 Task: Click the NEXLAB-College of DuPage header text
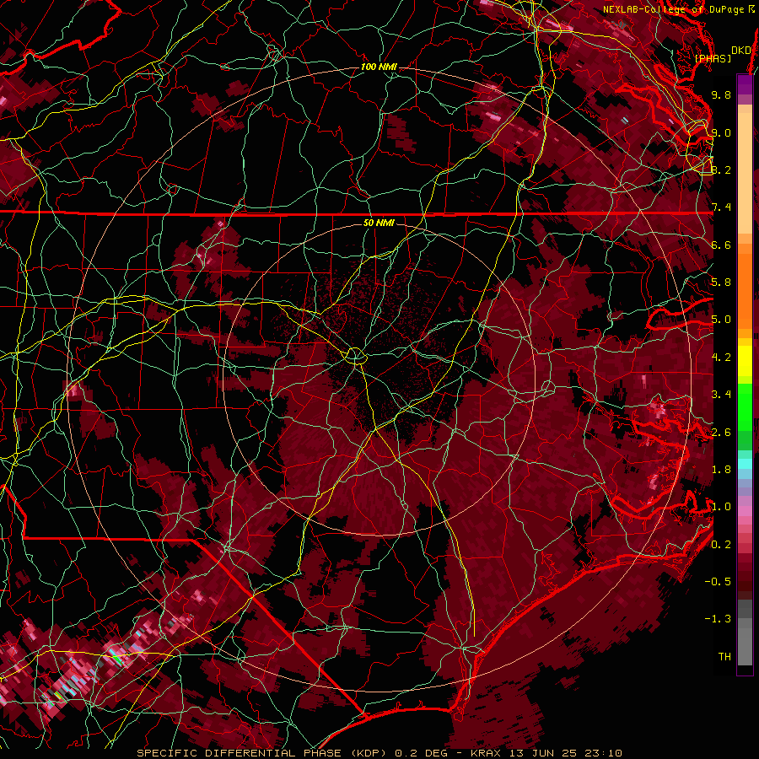pos(675,9)
